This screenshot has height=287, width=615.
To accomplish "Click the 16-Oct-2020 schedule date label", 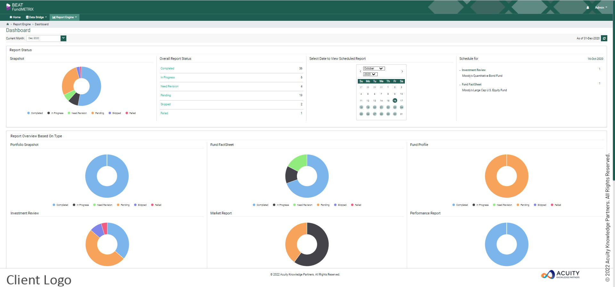I will click(595, 59).
